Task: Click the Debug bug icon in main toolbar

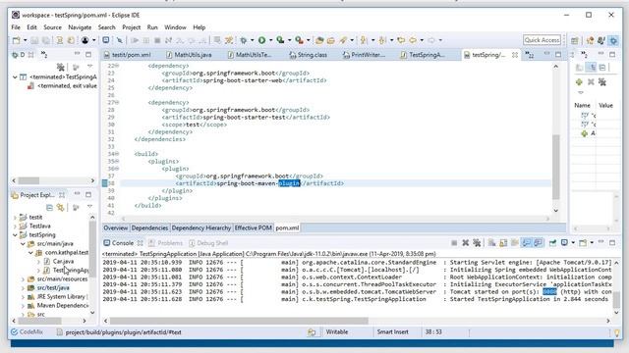Action: tap(243, 40)
